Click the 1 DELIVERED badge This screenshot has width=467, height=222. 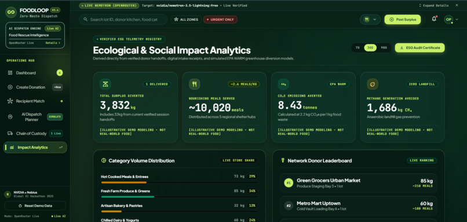coord(157,84)
